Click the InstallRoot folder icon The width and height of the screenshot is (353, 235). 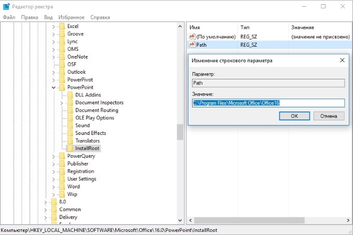(70, 148)
